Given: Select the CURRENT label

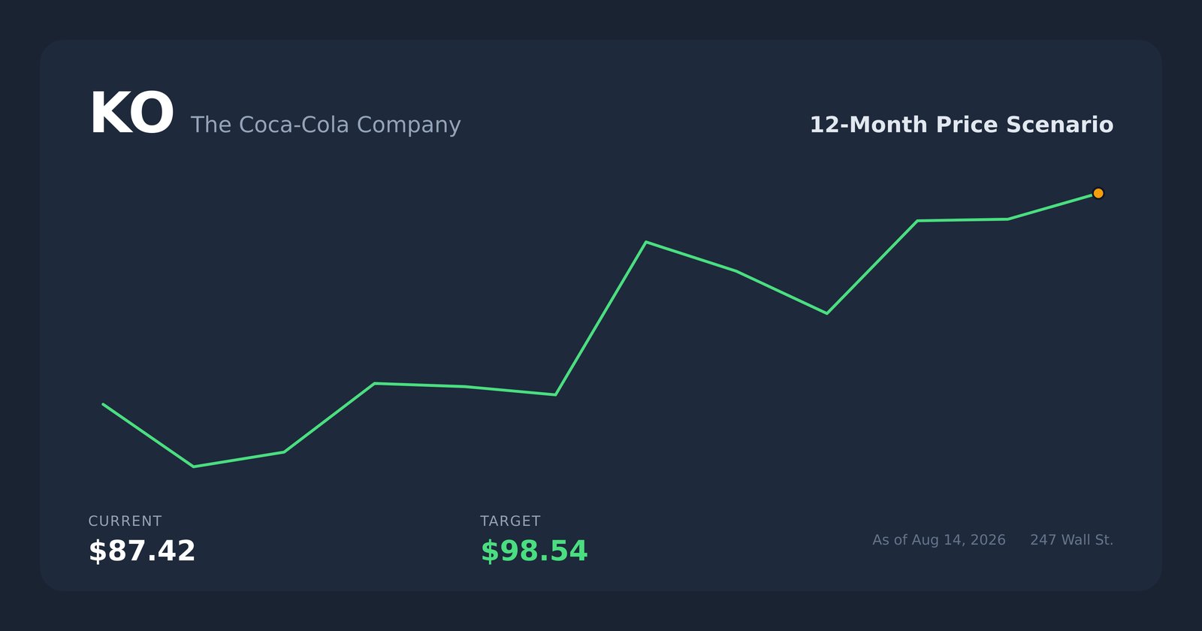Looking at the screenshot, I should (125, 521).
